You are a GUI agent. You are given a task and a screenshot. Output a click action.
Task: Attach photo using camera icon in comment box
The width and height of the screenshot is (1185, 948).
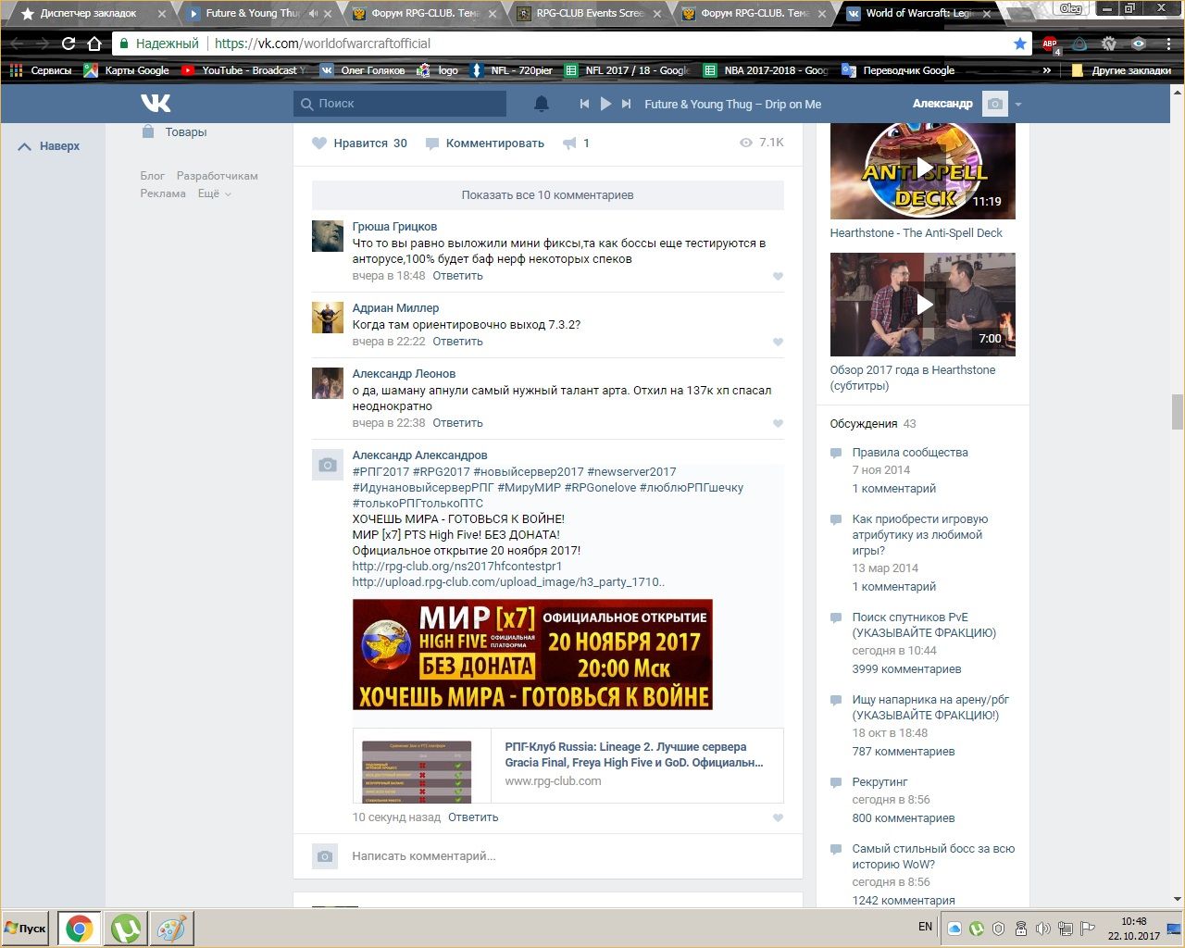(x=324, y=856)
